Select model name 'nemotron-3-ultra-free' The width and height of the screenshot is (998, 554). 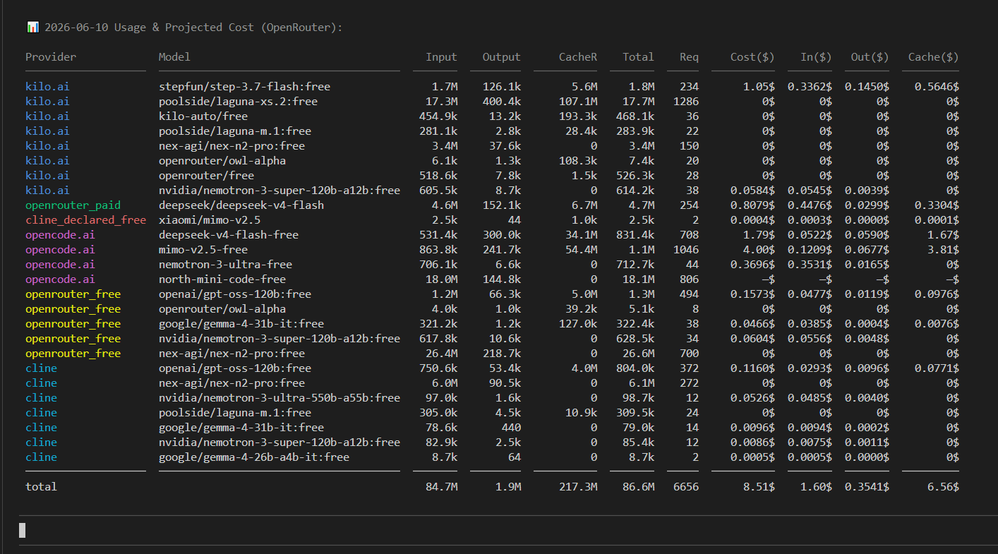(x=225, y=265)
